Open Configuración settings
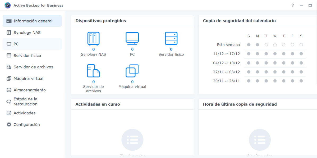Image resolution: width=317 pixels, height=158 pixels. click(32, 124)
